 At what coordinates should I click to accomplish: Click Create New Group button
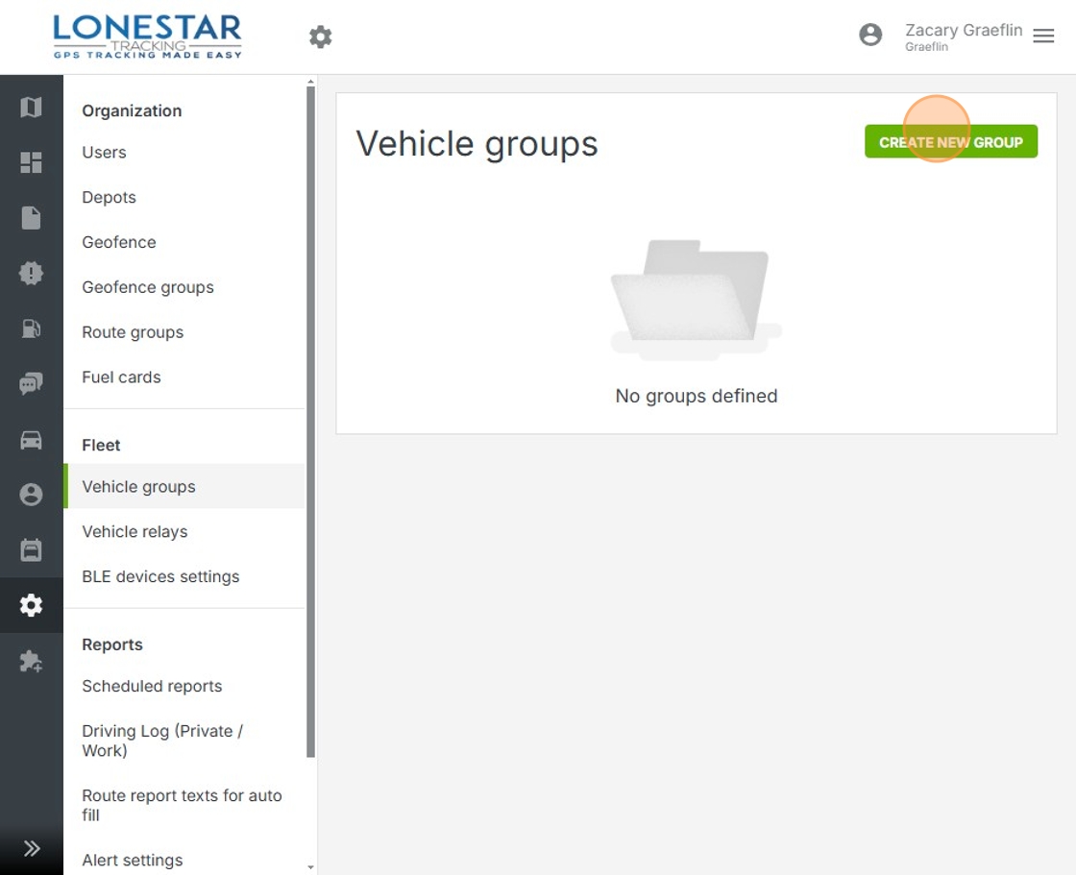coord(951,141)
